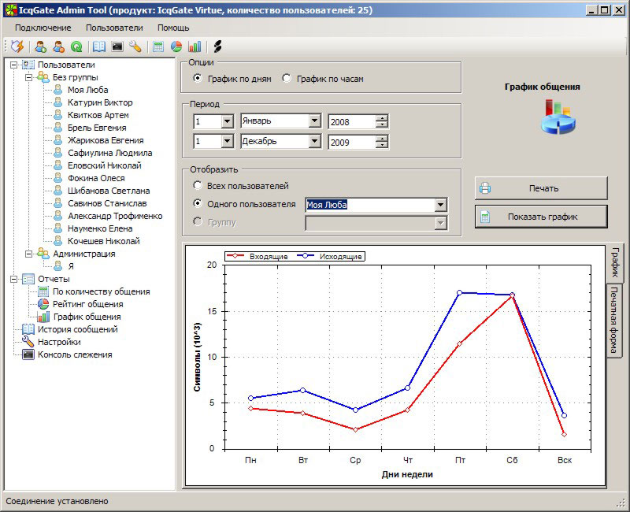This screenshot has height=512, width=630.
Task: Click user icon beside Катурин Виктор
Action: tap(57, 102)
